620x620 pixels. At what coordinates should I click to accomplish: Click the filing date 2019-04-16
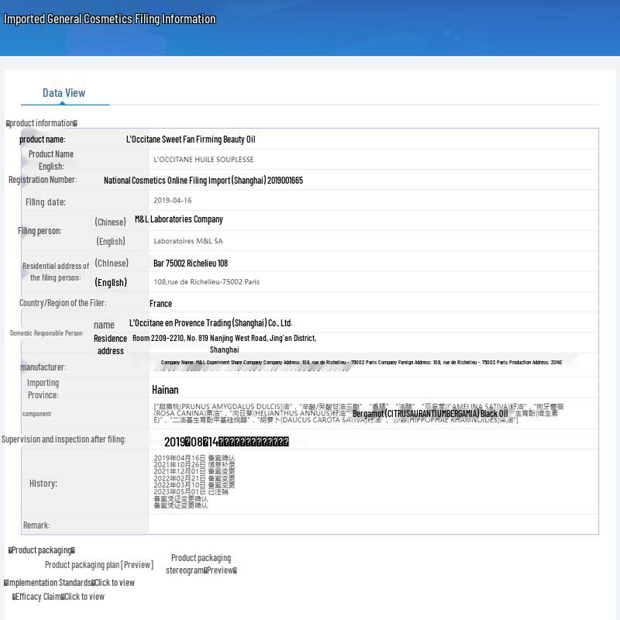point(173,201)
